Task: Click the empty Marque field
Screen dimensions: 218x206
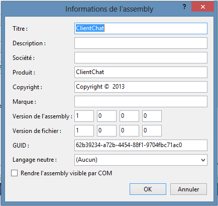Action: pyautogui.click(x=141, y=101)
